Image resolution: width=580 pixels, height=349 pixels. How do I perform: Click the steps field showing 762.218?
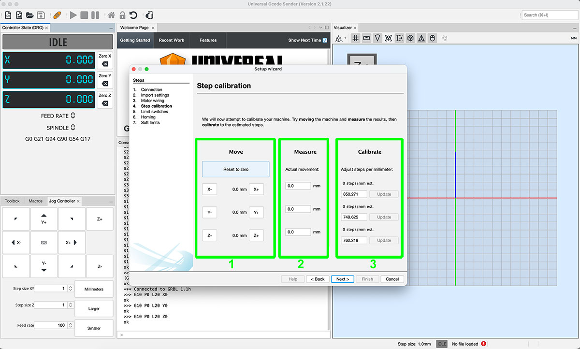tap(354, 240)
